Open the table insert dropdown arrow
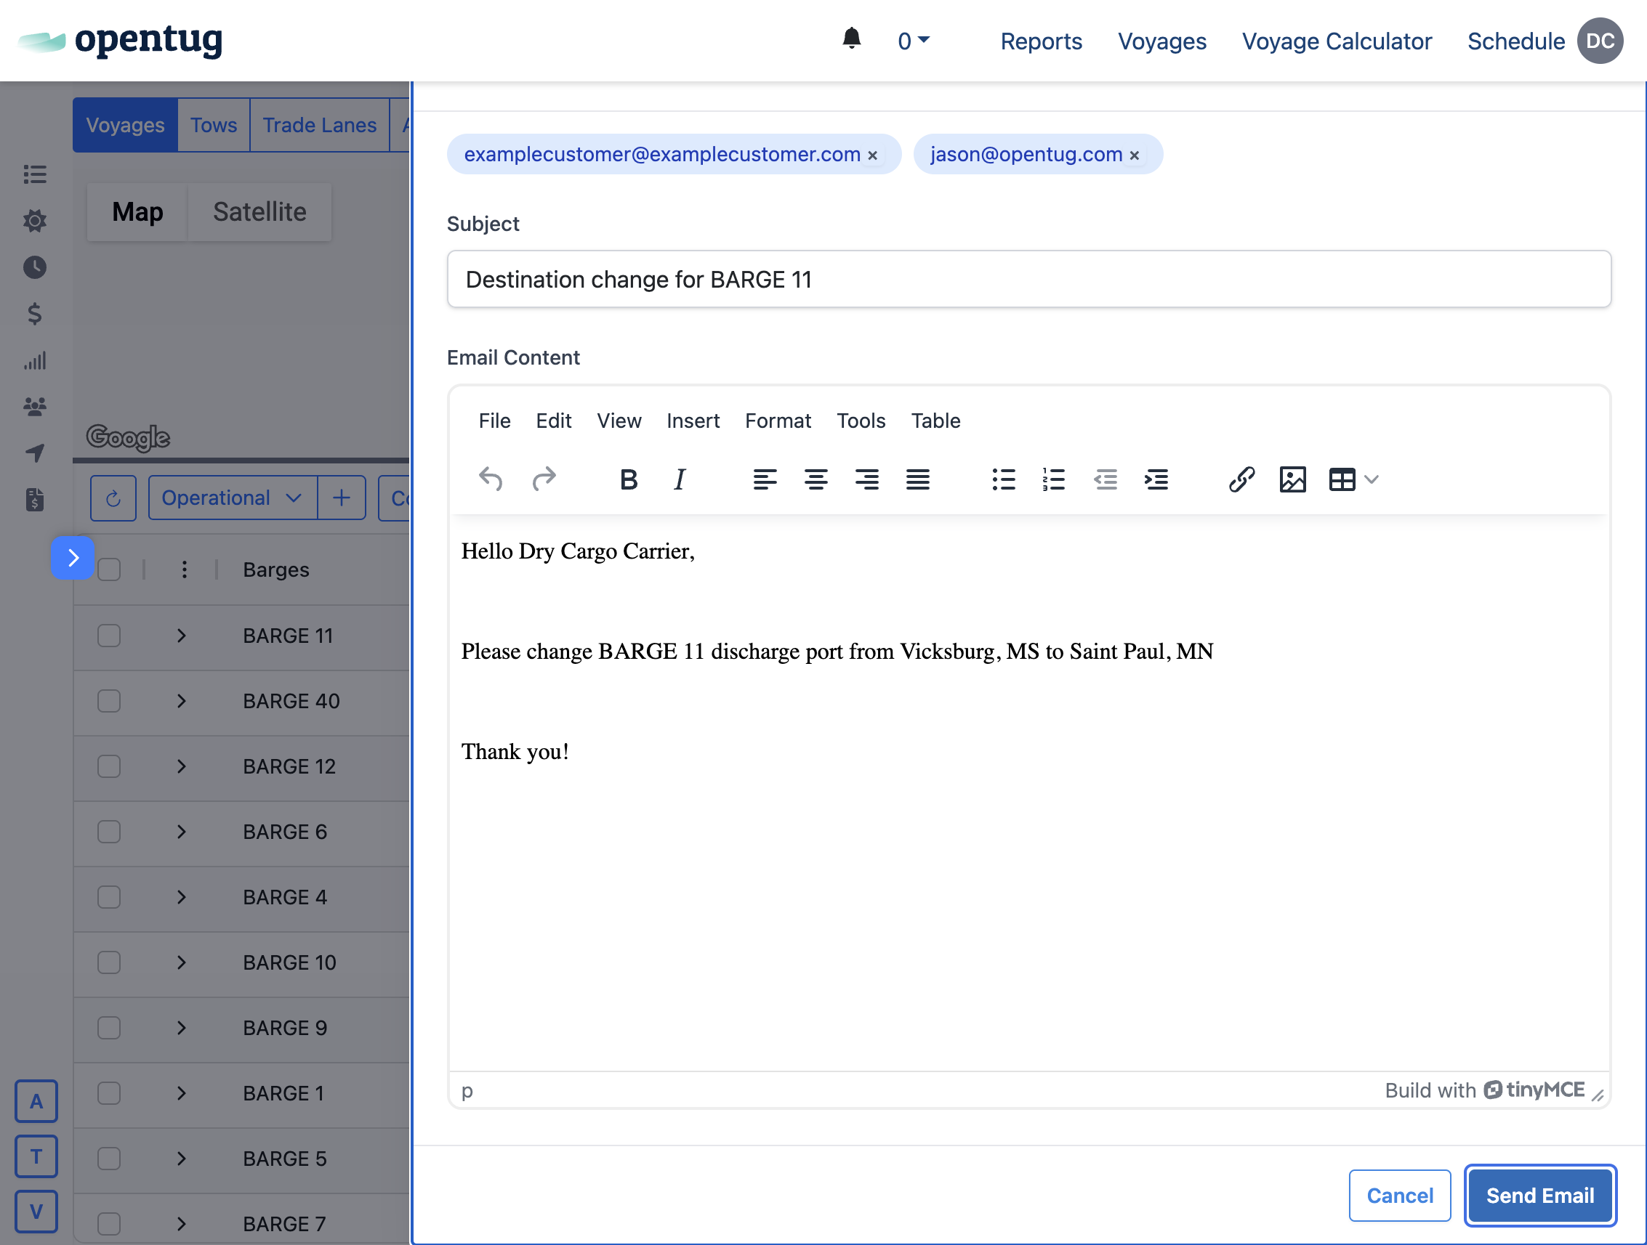 [x=1372, y=479]
